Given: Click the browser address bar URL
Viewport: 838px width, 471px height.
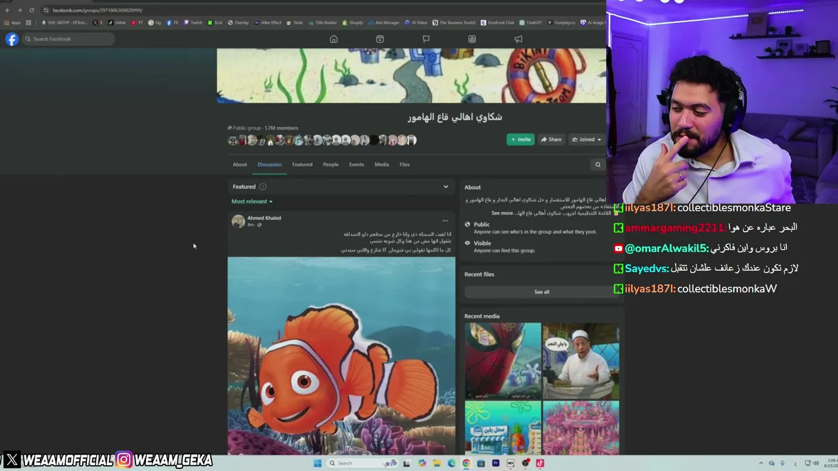Looking at the screenshot, I should point(98,10).
